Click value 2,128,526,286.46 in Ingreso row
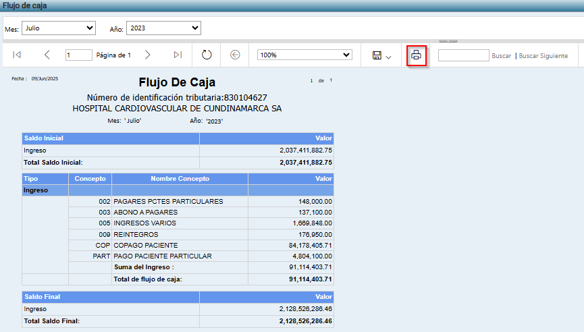Screen dimensions: 584x332 (305, 309)
